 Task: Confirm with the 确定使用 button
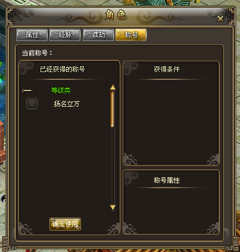point(65,224)
